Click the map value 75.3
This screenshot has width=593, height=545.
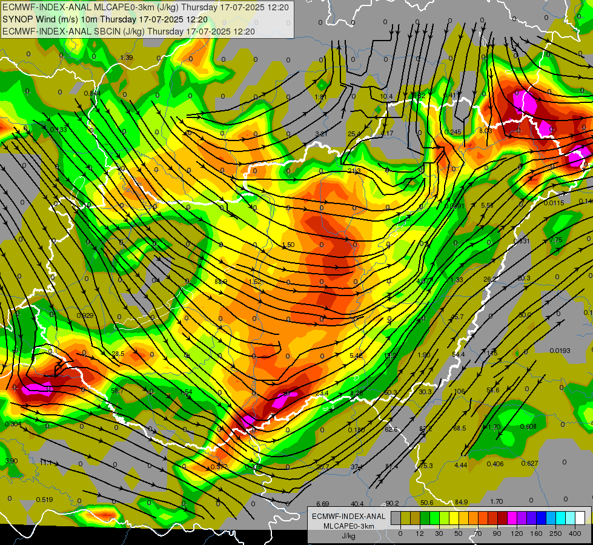point(426,466)
